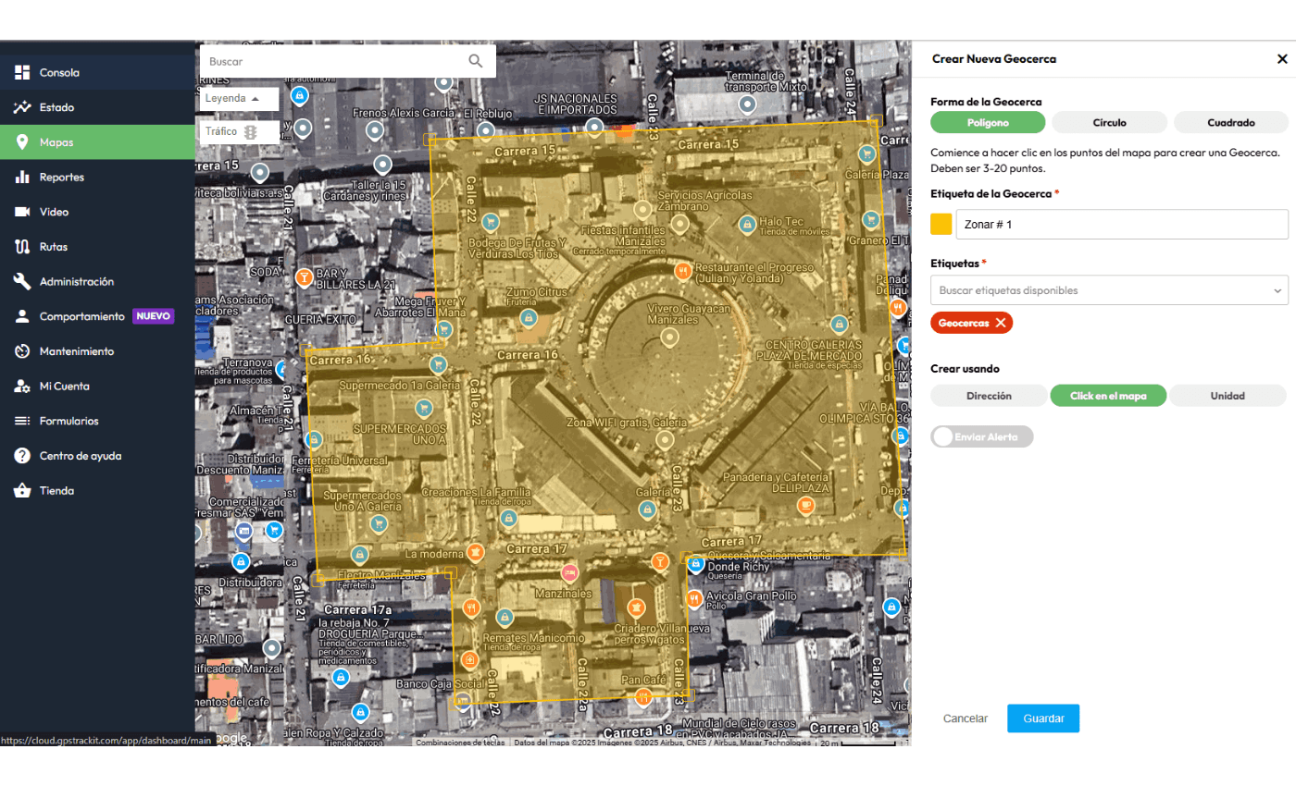This screenshot has height=786, width=1296.
Task: Select Mapas in the sidebar
Action: tap(97, 142)
